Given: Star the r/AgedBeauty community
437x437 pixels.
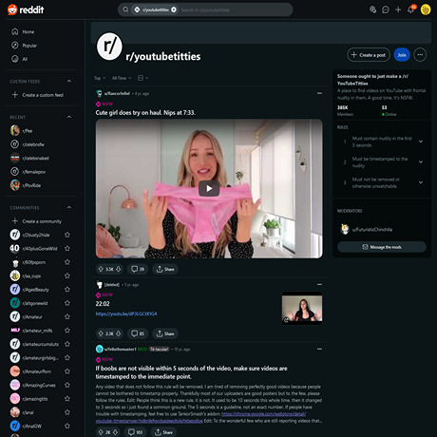Looking at the screenshot, I should pos(67,289).
